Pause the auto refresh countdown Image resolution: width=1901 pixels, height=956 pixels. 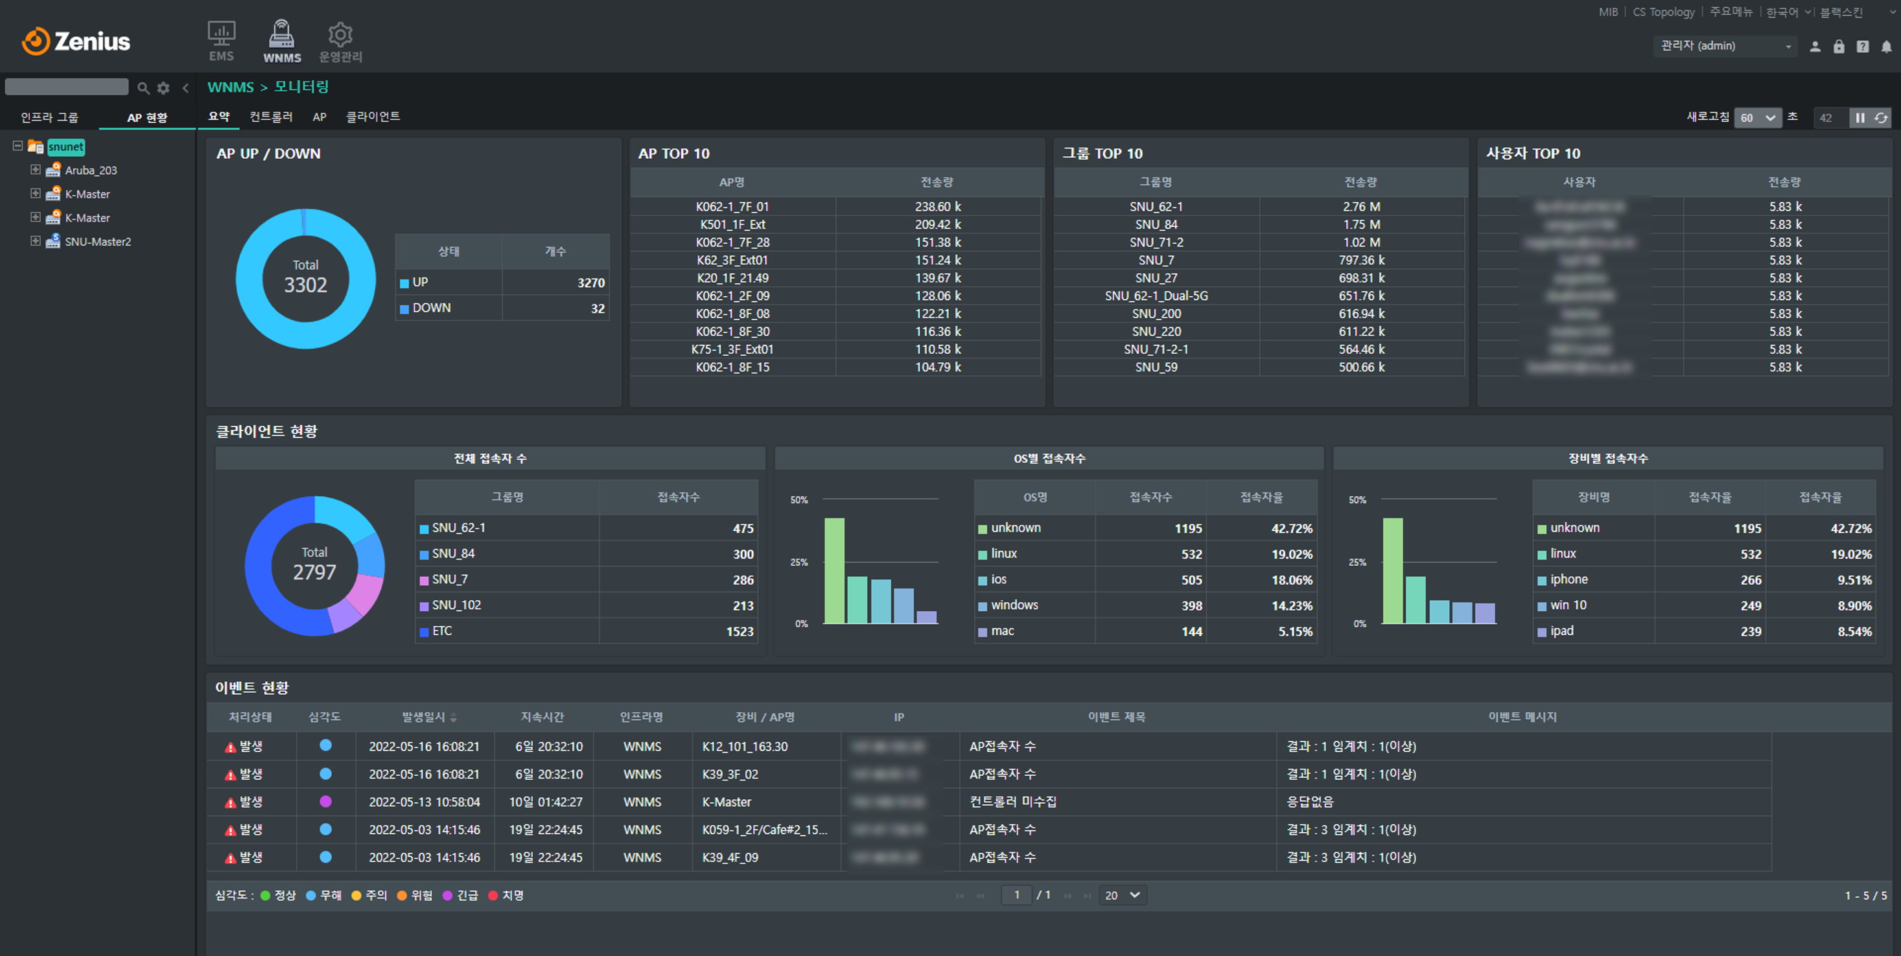(x=1860, y=117)
